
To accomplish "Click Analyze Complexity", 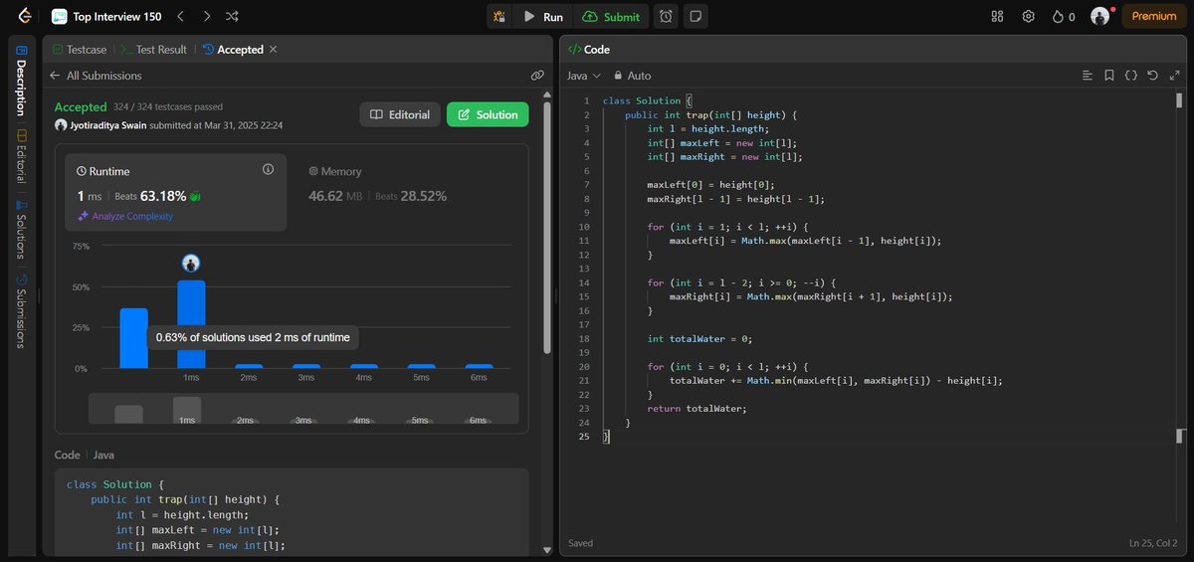I will pos(125,216).
